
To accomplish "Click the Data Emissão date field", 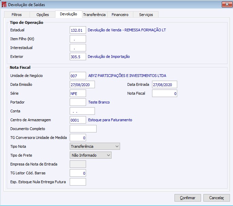I will [82, 84].
